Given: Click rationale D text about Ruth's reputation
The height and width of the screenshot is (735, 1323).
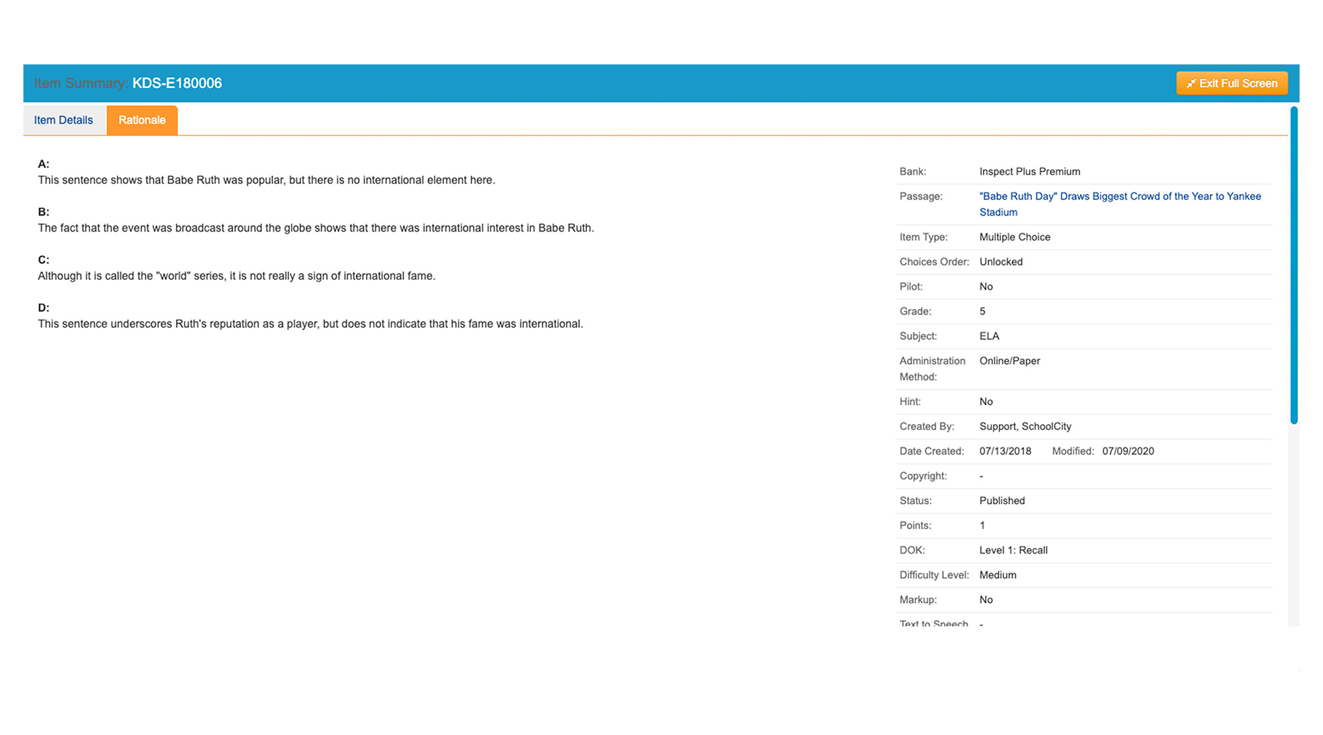Looking at the screenshot, I should [x=311, y=324].
